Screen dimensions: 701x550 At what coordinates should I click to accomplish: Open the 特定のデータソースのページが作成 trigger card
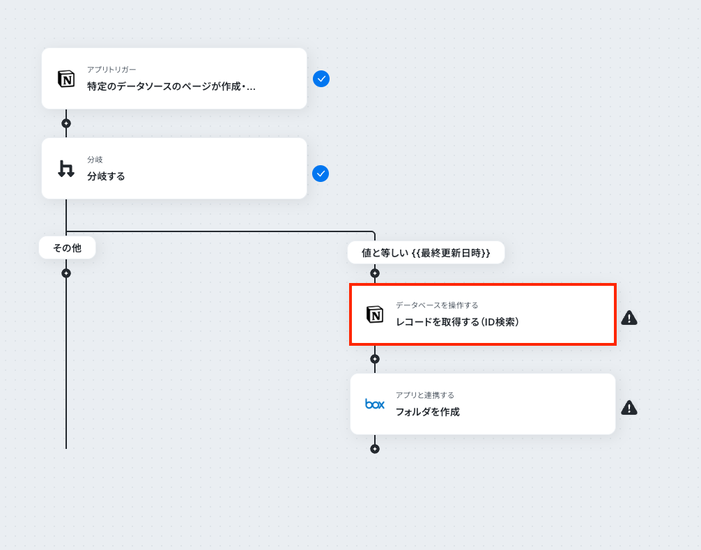click(x=174, y=78)
